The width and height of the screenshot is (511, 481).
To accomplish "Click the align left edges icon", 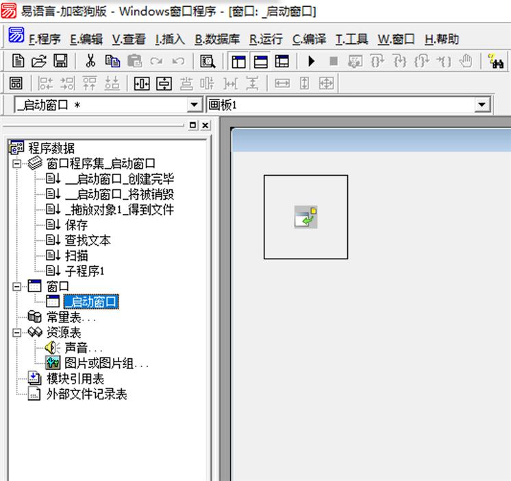I will pos(45,83).
